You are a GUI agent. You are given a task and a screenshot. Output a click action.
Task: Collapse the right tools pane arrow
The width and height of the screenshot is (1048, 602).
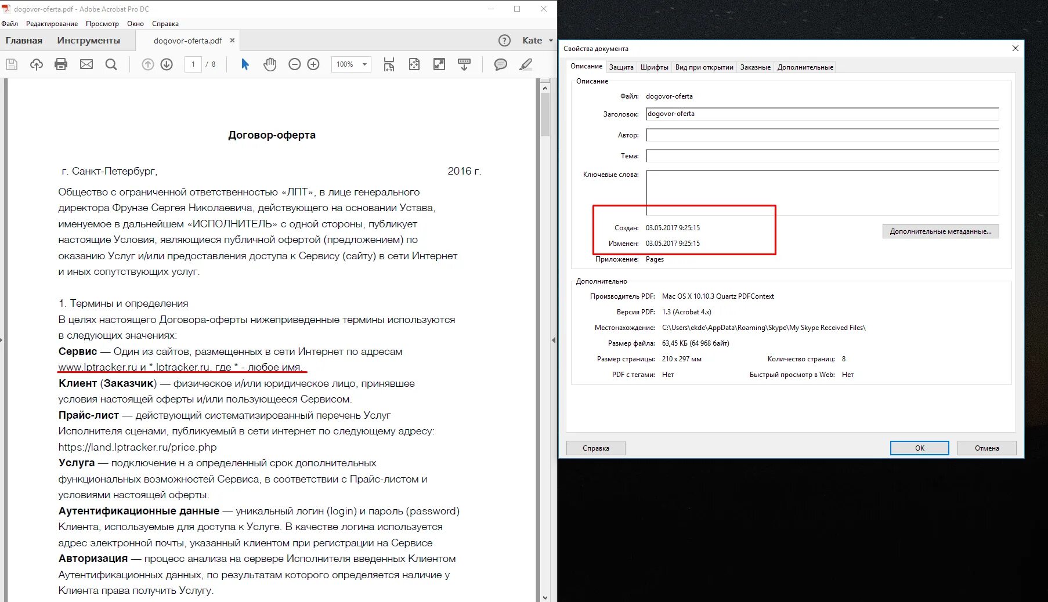point(554,340)
